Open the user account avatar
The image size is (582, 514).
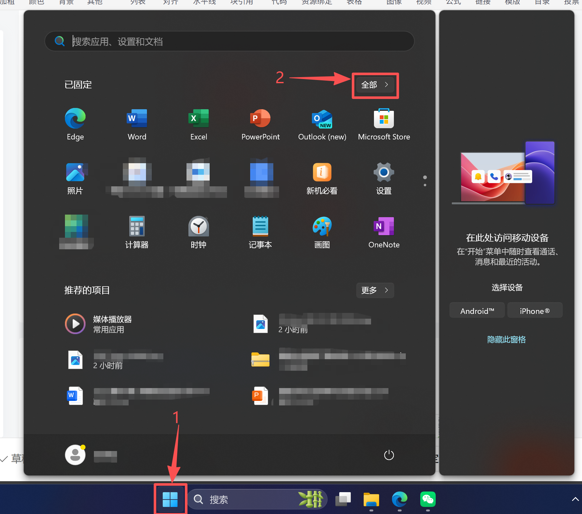click(75, 455)
